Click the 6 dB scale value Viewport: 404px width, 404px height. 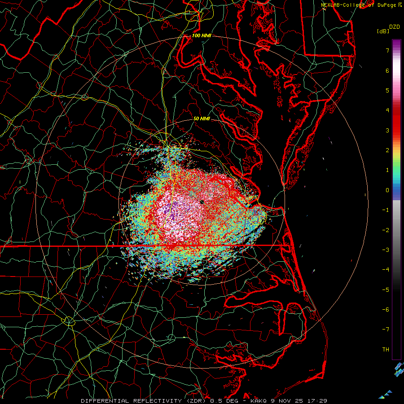[387, 70]
